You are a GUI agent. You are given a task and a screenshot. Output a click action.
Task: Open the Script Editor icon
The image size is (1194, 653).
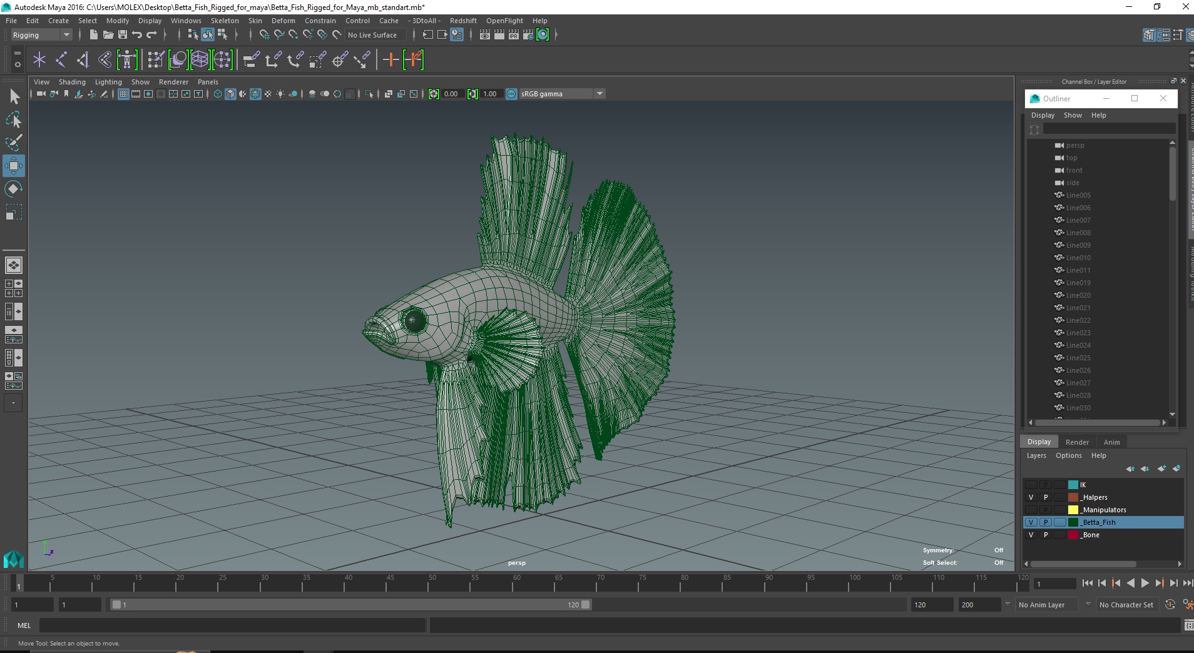pyautogui.click(x=1188, y=625)
